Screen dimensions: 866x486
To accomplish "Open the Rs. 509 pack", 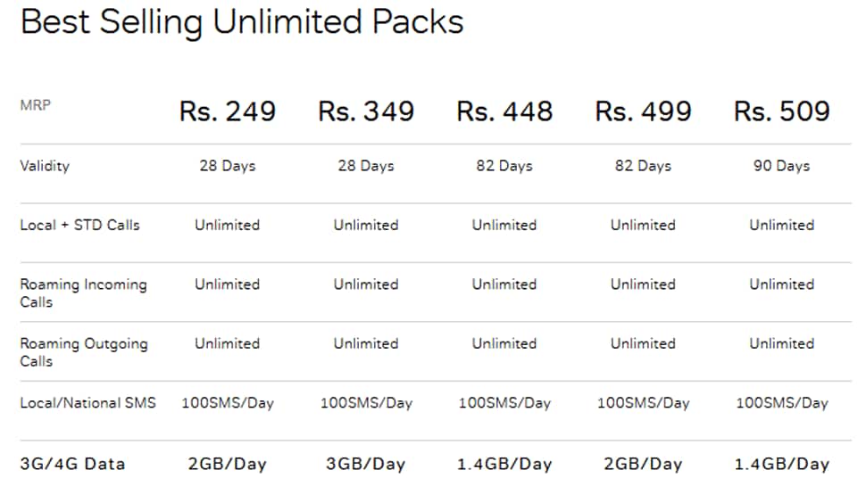I will point(782,111).
